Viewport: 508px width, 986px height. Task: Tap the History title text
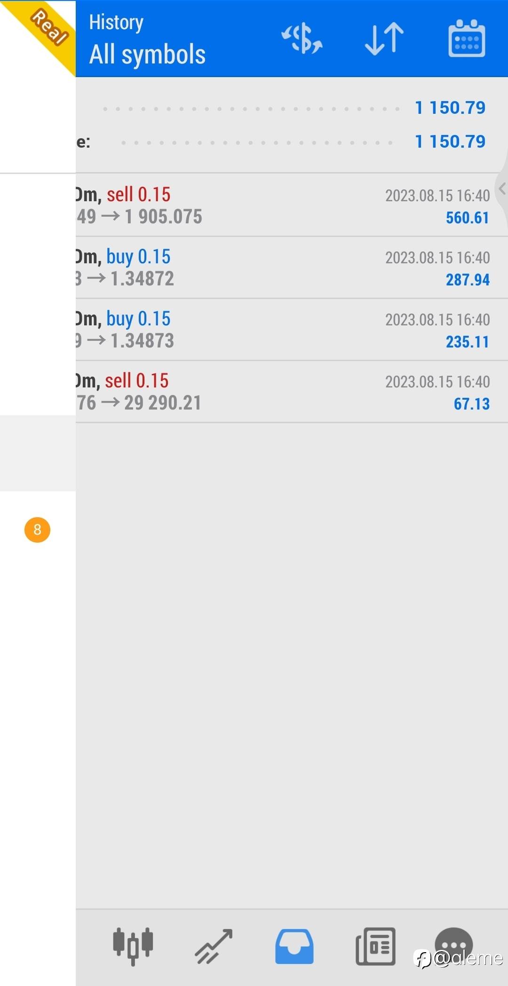pos(116,22)
